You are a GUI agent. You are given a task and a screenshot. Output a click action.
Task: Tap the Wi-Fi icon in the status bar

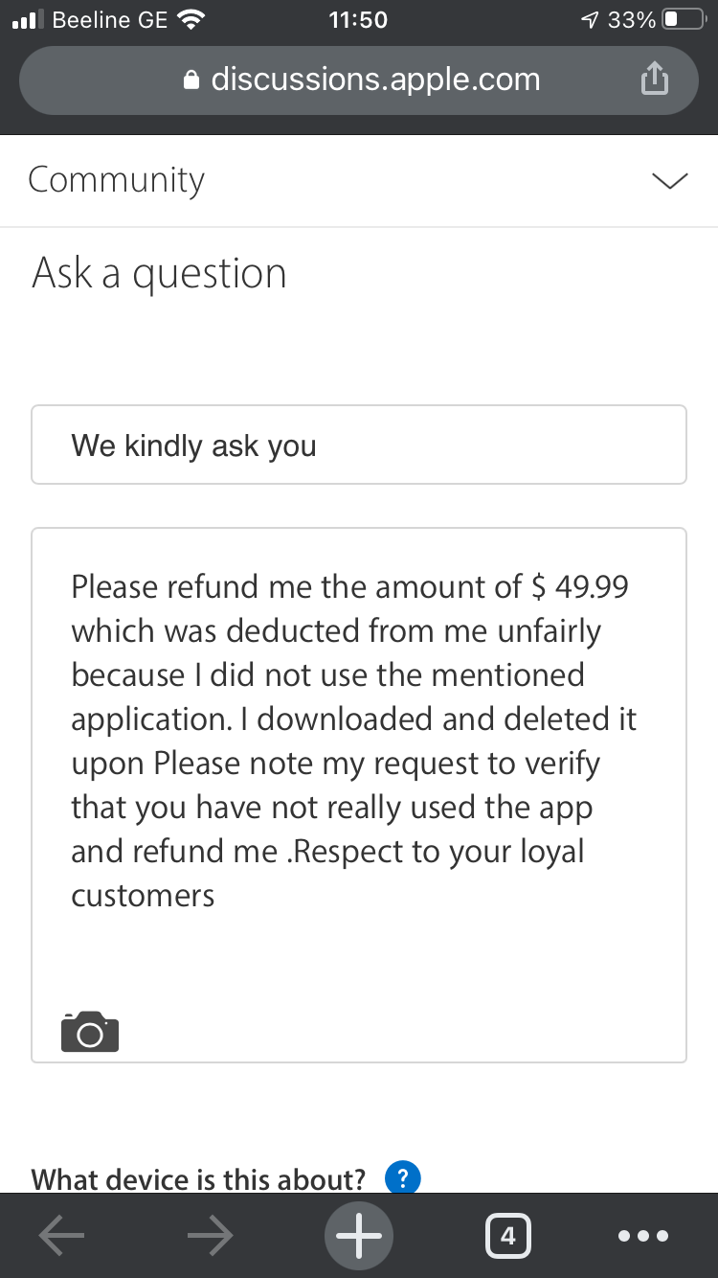(x=192, y=19)
